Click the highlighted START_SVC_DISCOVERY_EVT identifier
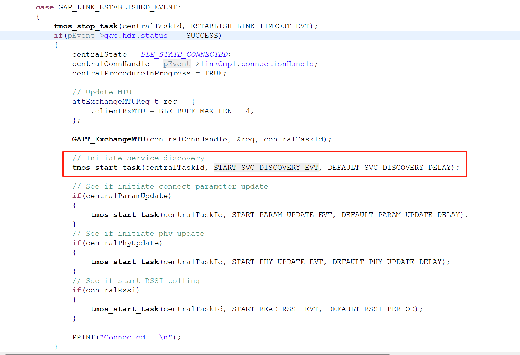 point(266,168)
